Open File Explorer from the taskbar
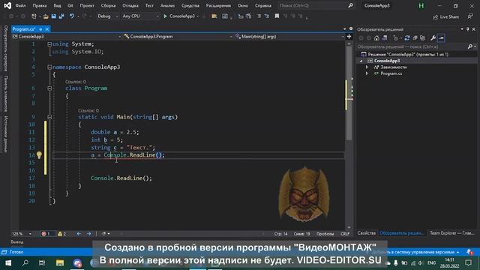 (60, 262)
